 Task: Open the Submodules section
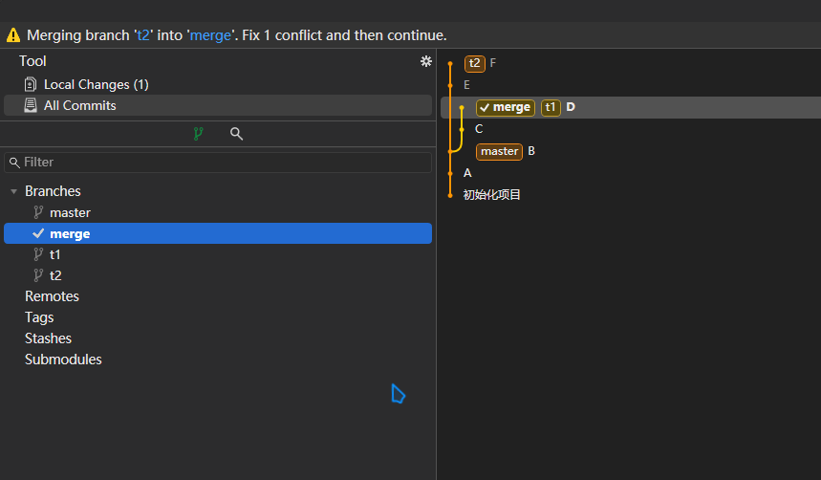point(63,360)
